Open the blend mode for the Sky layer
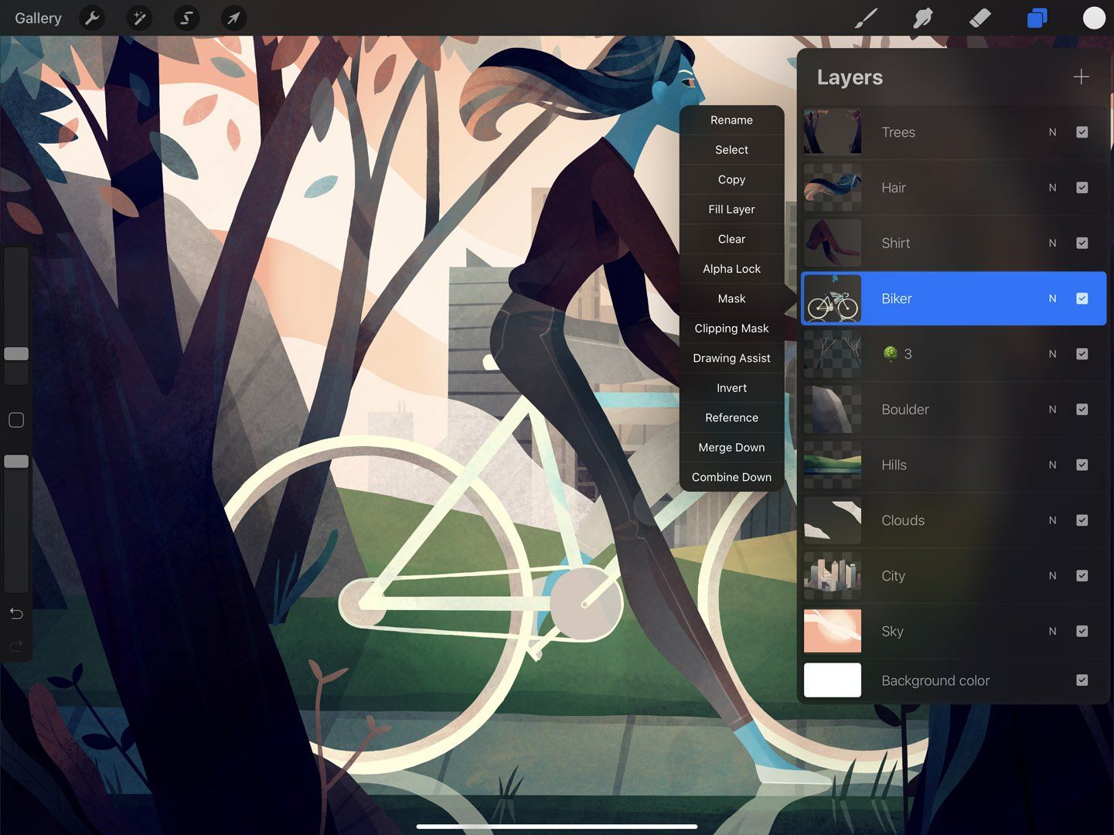This screenshot has width=1114, height=835. tap(1052, 631)
